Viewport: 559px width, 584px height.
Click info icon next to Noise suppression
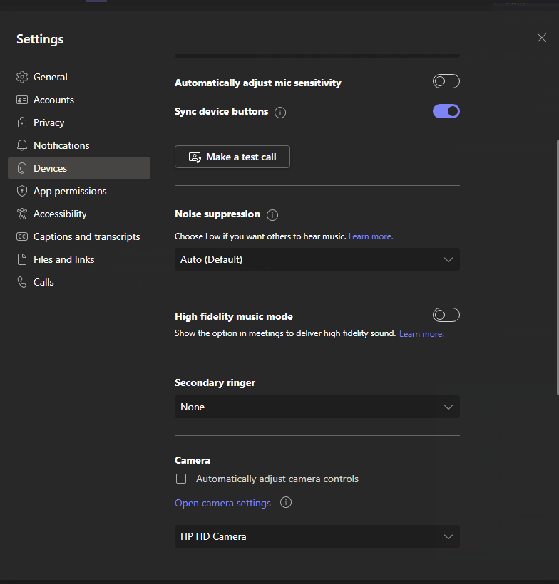(272, 214)
